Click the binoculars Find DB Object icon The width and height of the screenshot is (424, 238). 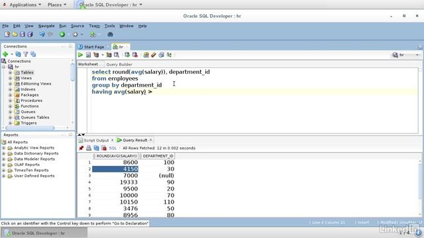click(110, 34)
